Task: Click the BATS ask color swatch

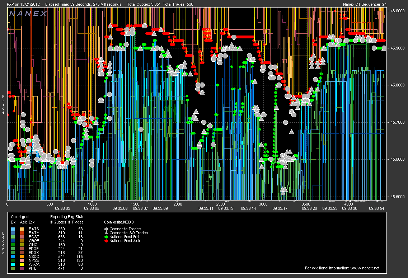Action: pos(22,229)
